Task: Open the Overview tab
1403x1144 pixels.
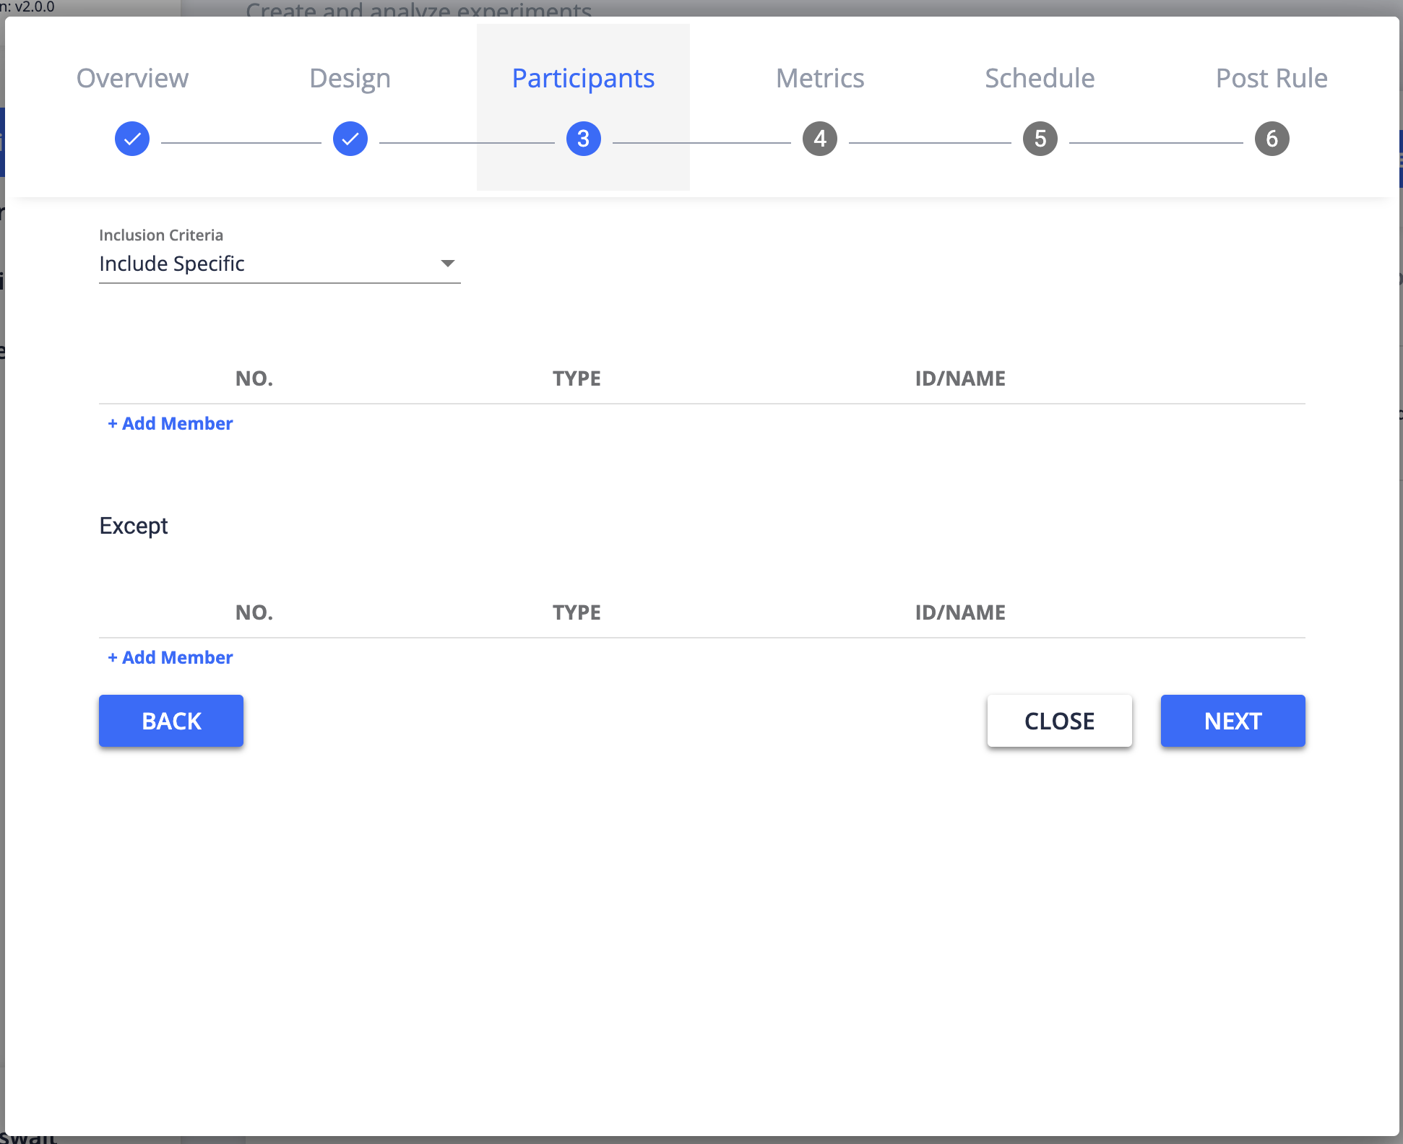Action: point(132,78)
